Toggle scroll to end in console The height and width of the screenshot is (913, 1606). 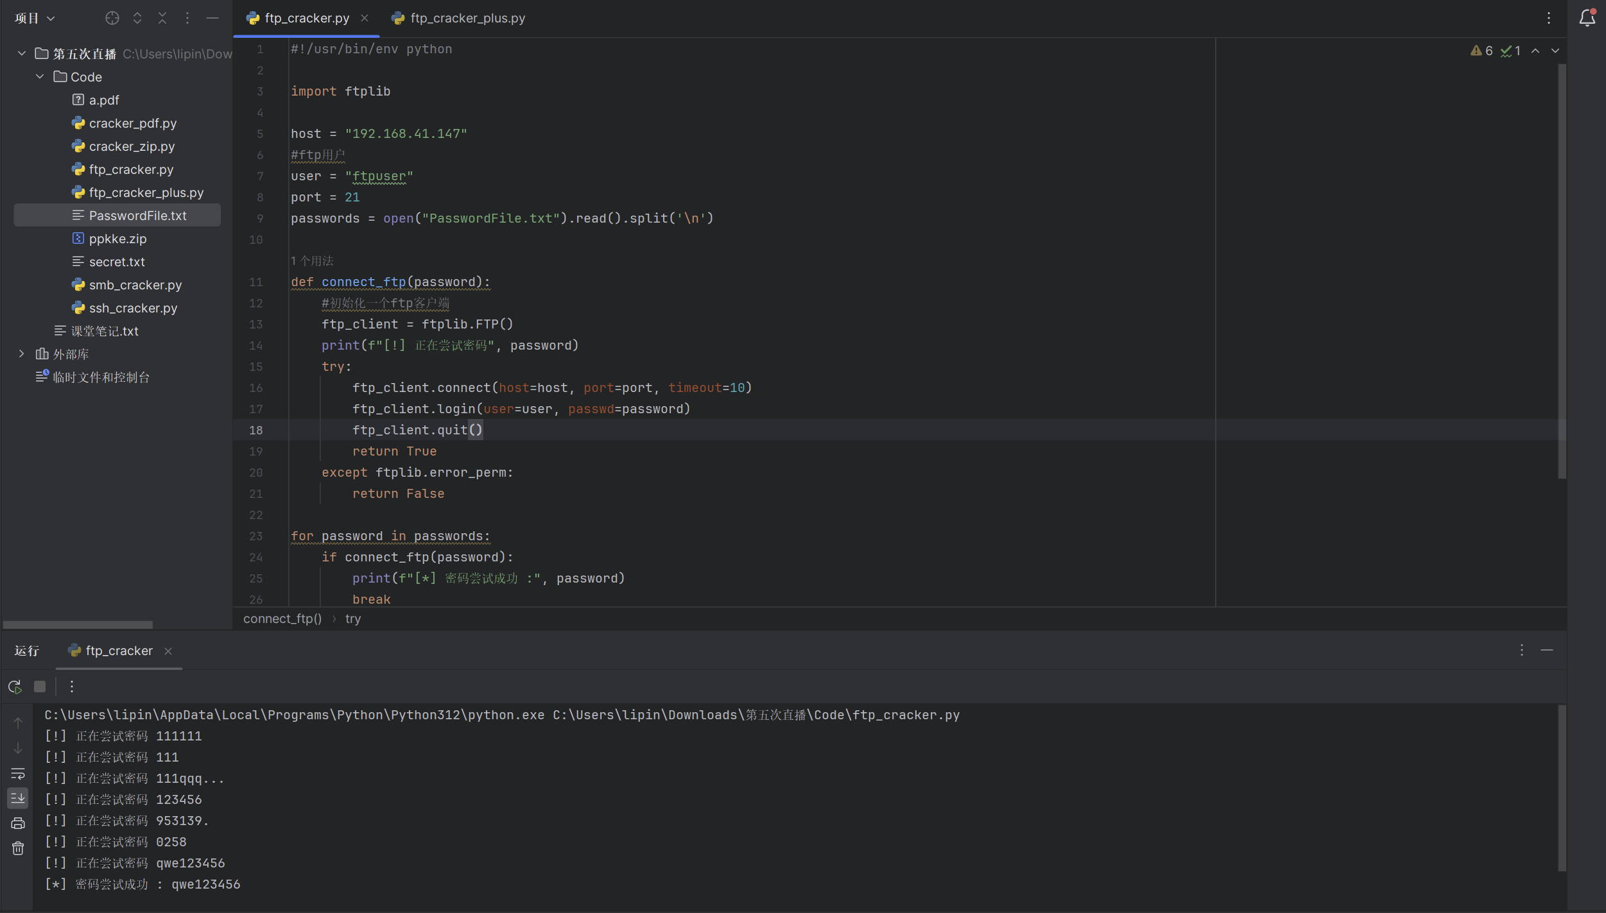[18, 798]
